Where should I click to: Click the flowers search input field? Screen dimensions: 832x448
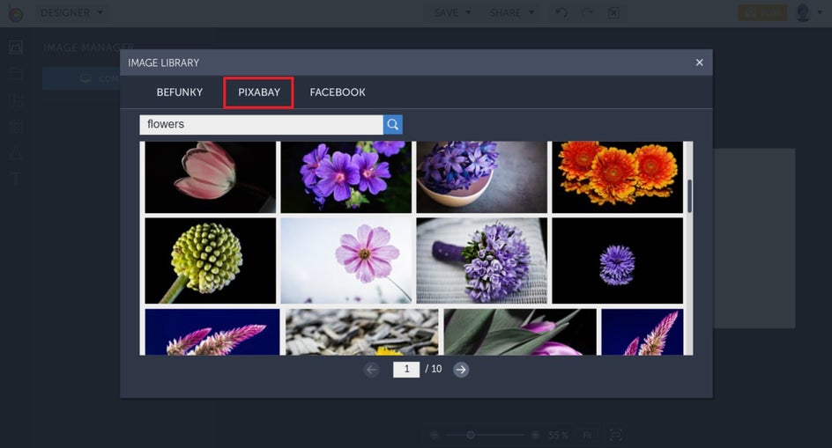[261, 124]
